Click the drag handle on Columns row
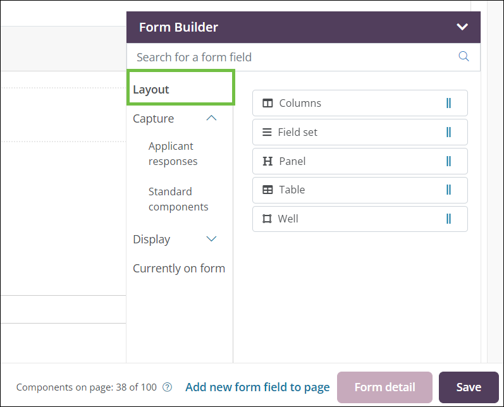 [448, 103]
